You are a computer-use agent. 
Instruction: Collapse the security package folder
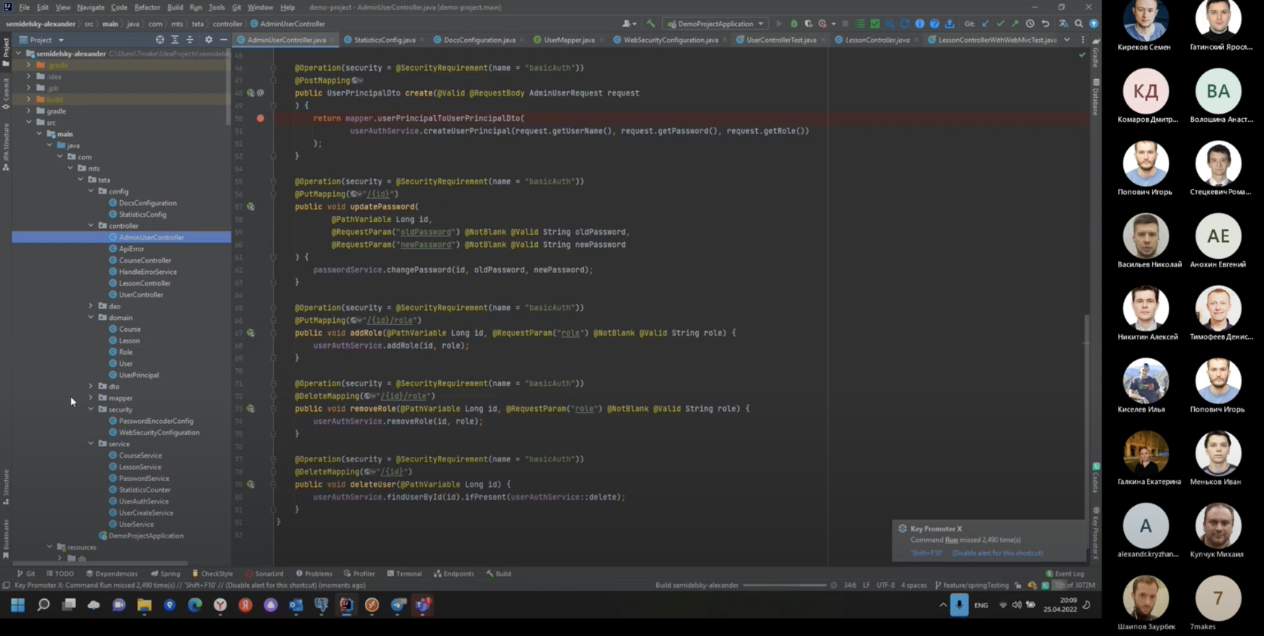click(91, 409)
